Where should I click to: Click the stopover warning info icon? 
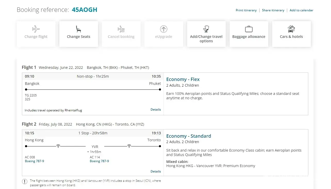pyautogui.click(x=25, y=181)
